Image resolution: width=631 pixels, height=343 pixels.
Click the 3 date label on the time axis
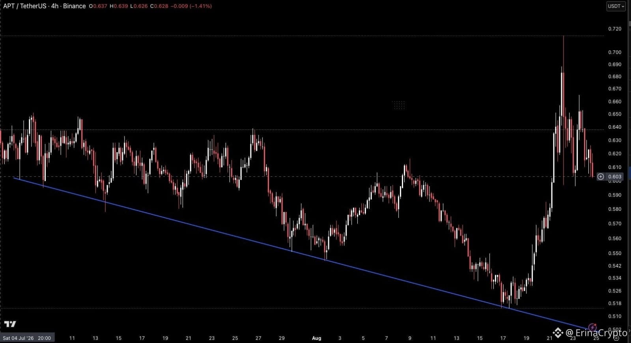tap(340, 338)
